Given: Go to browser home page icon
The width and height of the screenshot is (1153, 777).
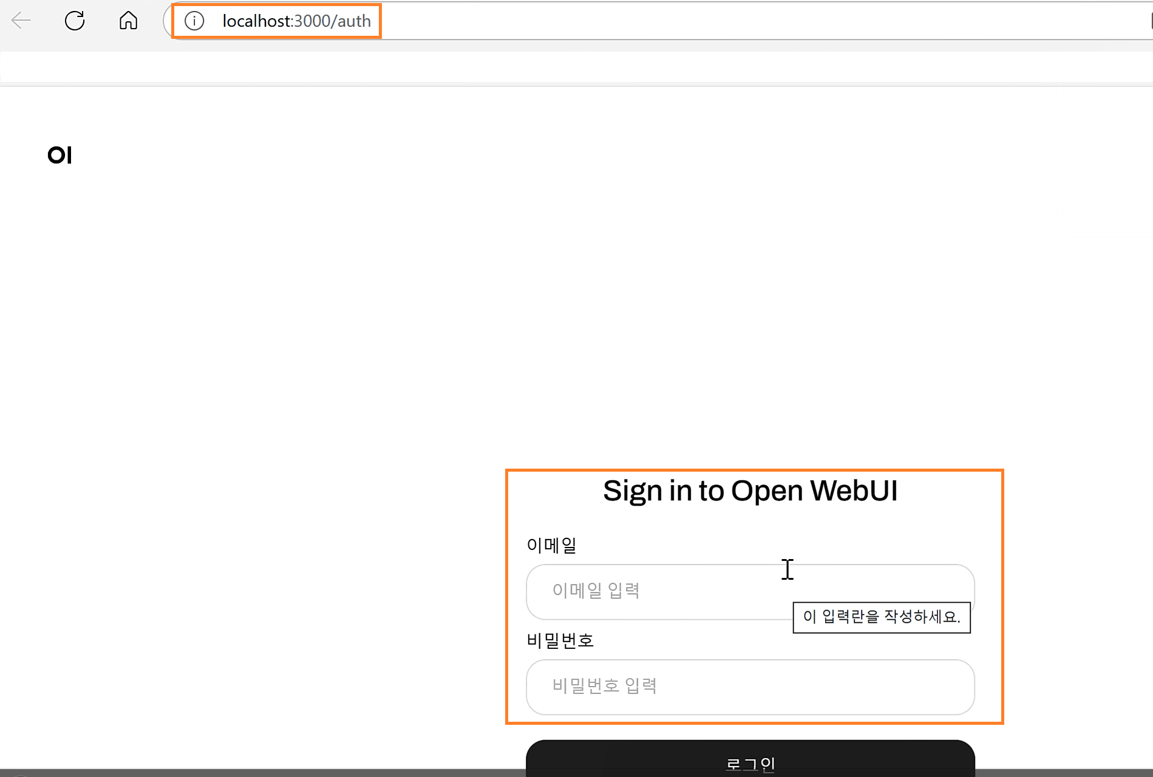Looking at the screenshot, I should [128, 21].
